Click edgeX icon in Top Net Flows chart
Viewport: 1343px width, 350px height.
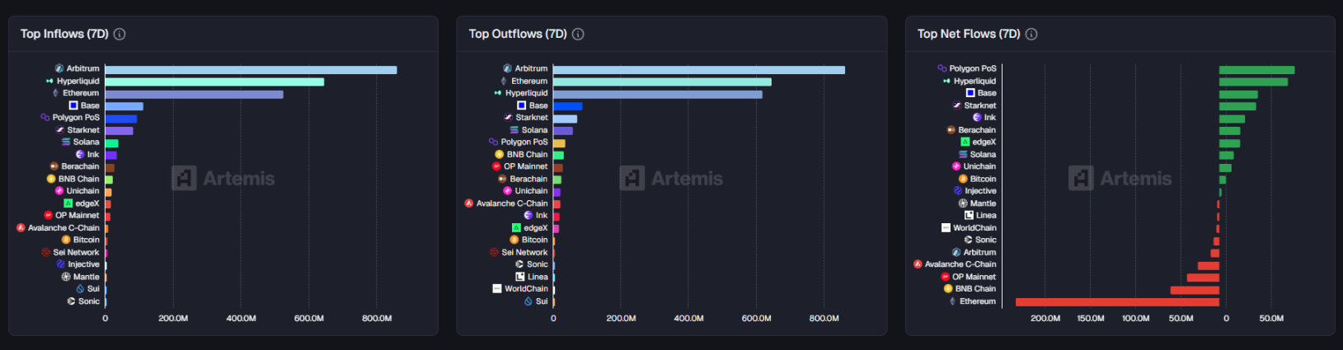click(x=965, y=142)
